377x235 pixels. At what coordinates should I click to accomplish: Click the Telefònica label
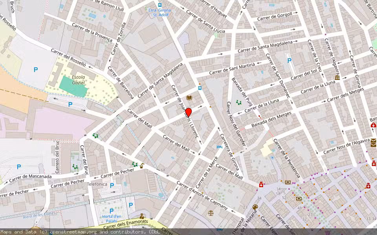click(97, 184)
